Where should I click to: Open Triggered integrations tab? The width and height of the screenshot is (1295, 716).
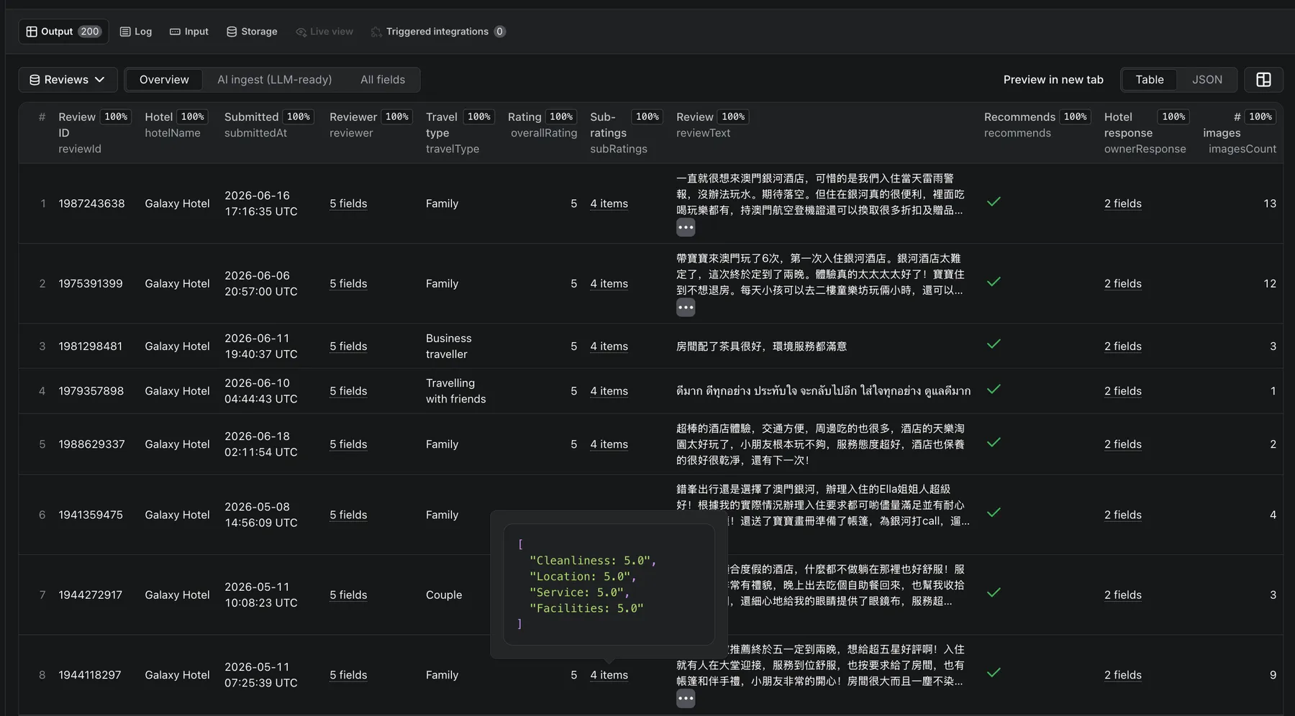[x=438, y=32]
